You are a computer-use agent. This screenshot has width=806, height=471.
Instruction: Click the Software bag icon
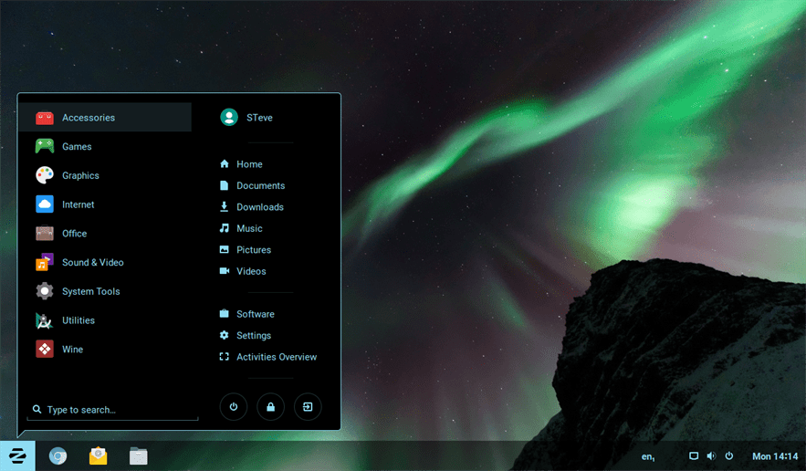(225, 313)
